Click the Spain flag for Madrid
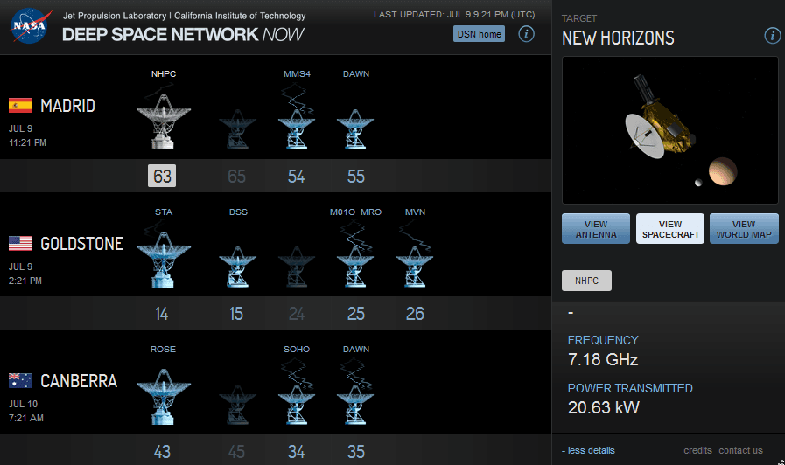 coord(20,106)
